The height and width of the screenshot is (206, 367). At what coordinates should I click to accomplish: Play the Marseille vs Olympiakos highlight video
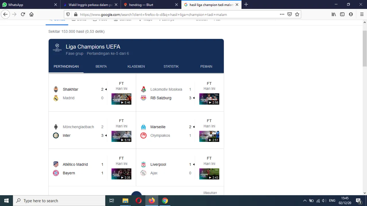coord(209,136)
